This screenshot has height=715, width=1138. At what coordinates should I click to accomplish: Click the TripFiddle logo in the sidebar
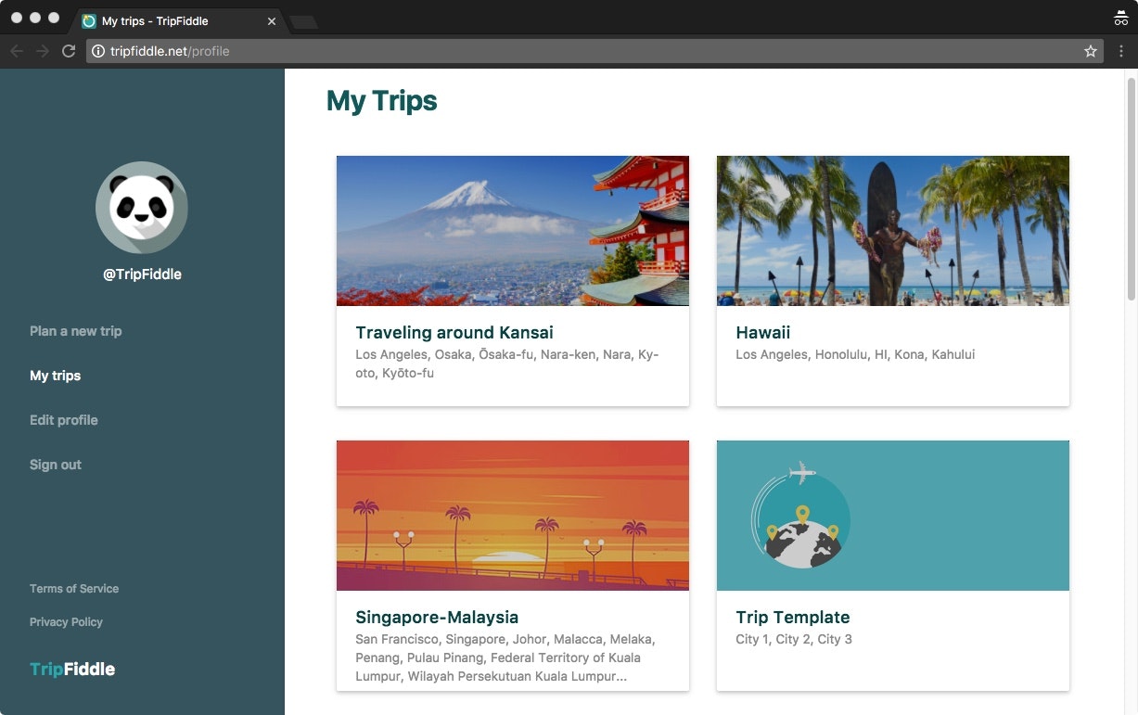[71, 669]
